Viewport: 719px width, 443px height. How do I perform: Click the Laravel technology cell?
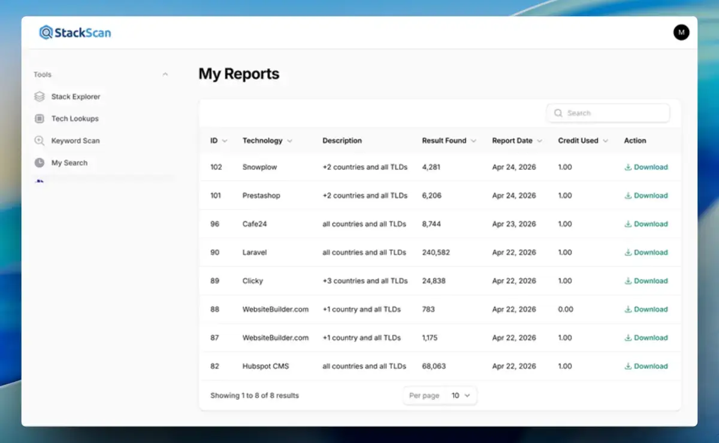coord(255,253)
